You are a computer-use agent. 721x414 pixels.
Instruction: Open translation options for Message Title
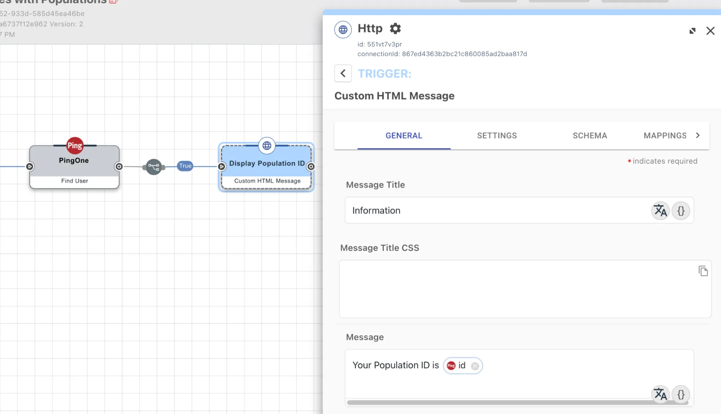click(x=660, y=211)
